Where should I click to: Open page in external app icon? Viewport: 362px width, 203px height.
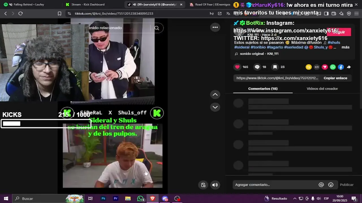220,14
